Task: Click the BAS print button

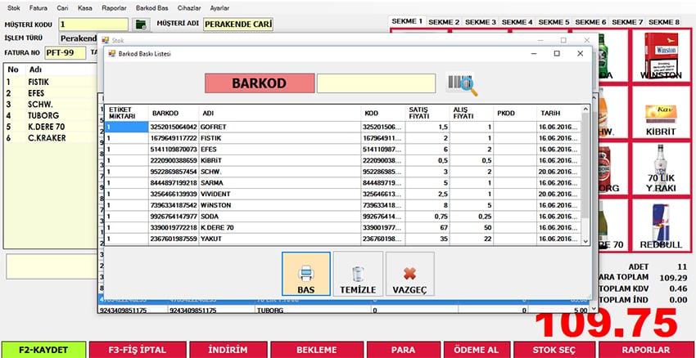Action: pos(306,274)
